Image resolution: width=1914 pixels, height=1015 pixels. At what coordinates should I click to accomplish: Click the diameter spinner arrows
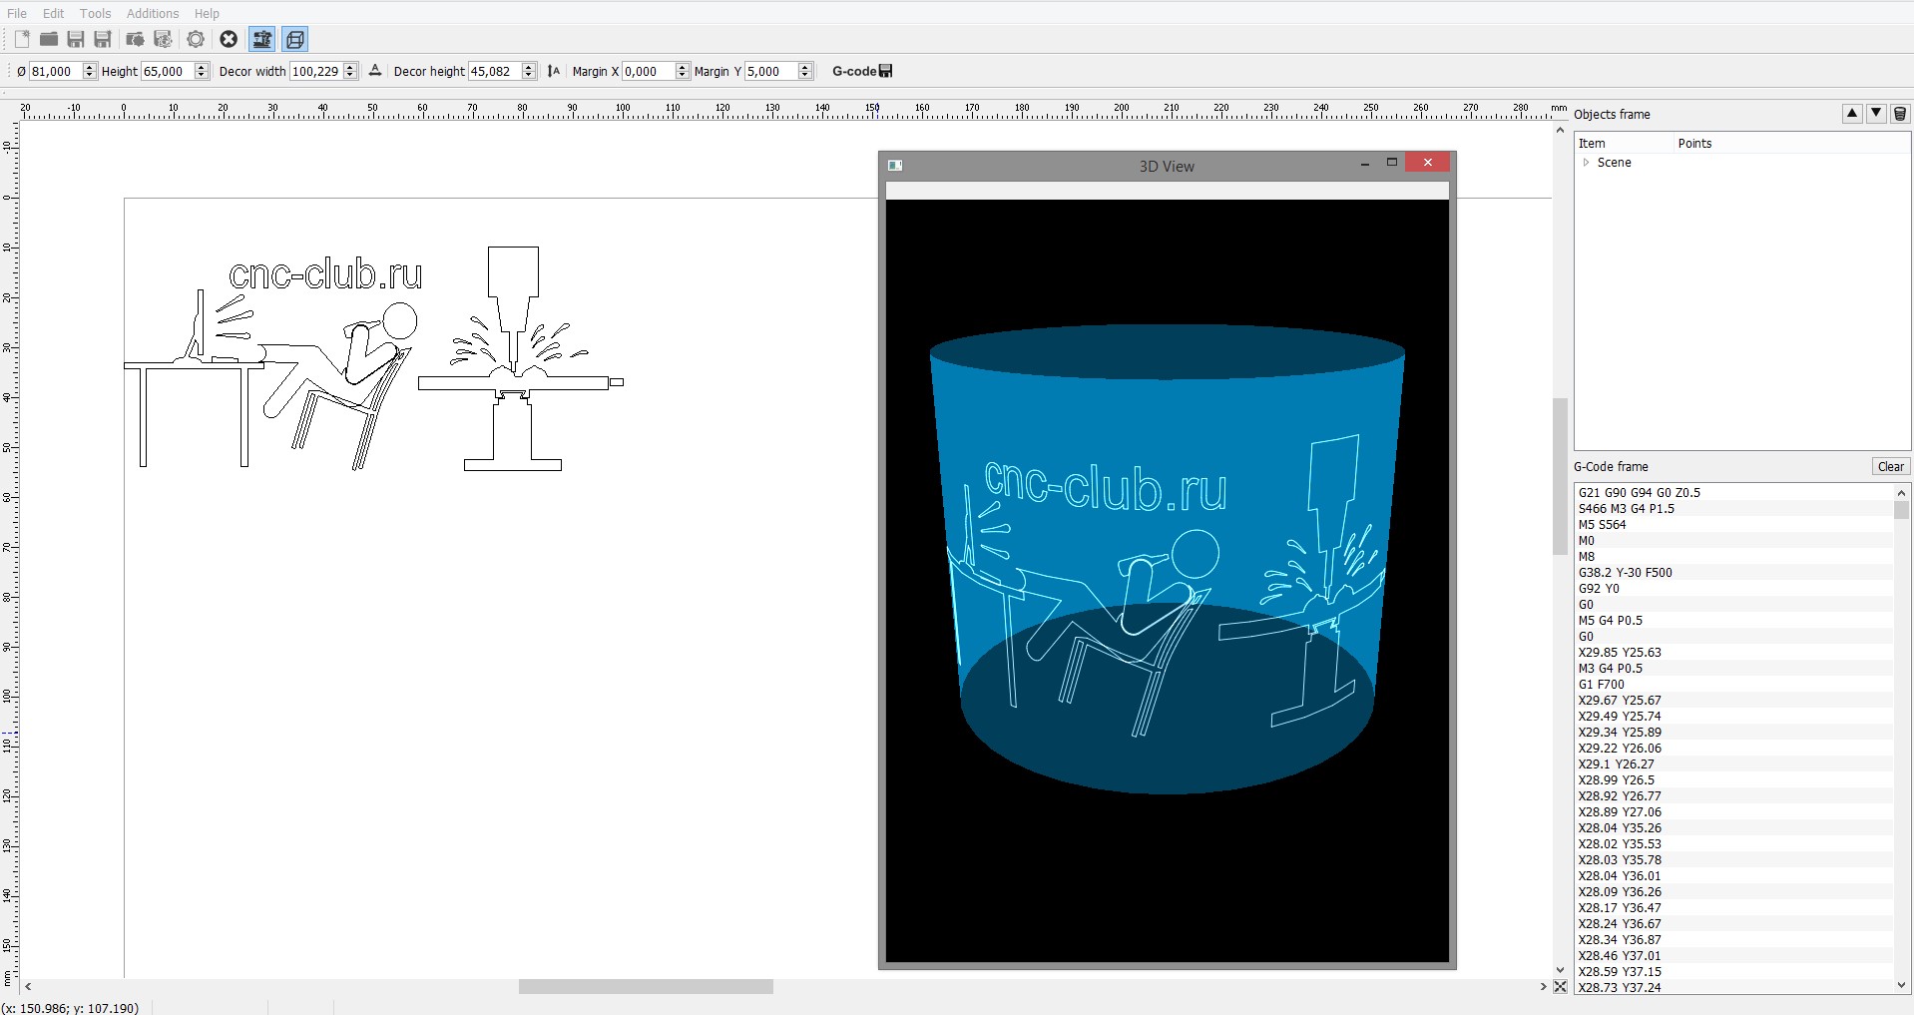[x=90, y=71]
